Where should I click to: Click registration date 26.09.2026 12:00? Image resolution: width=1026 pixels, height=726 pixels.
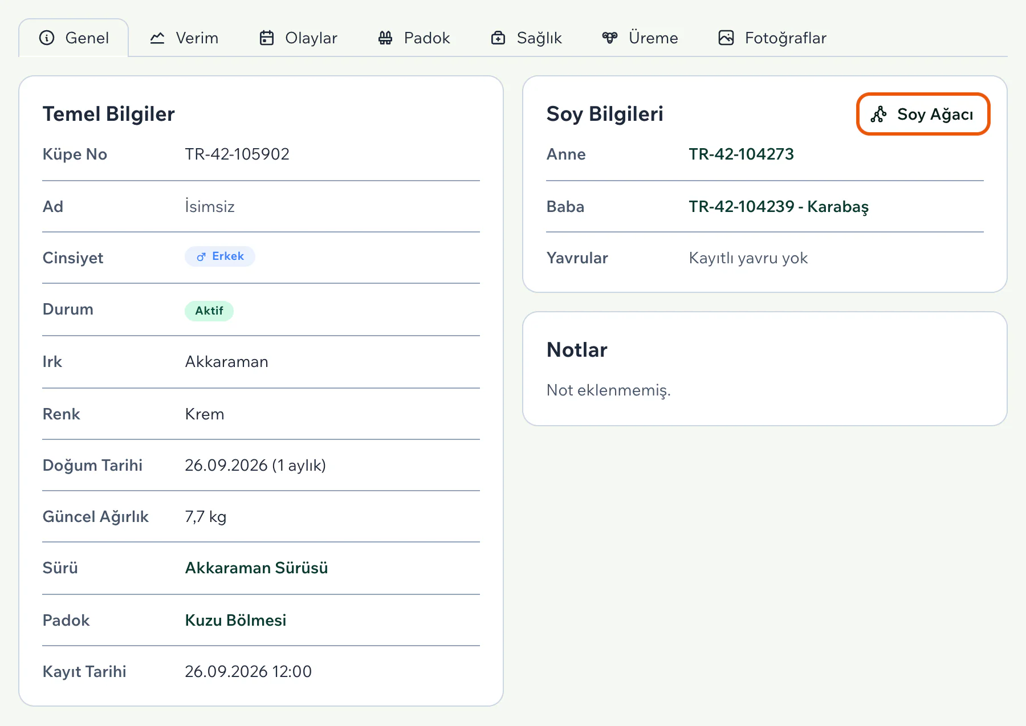click(248, 671)
